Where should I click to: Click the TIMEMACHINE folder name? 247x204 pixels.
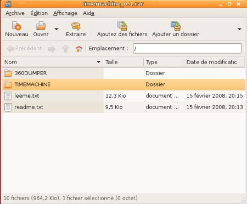tap(32, 84)
